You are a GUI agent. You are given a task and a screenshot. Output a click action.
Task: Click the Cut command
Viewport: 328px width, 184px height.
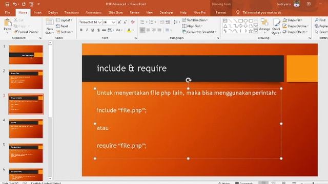(19, 20)
